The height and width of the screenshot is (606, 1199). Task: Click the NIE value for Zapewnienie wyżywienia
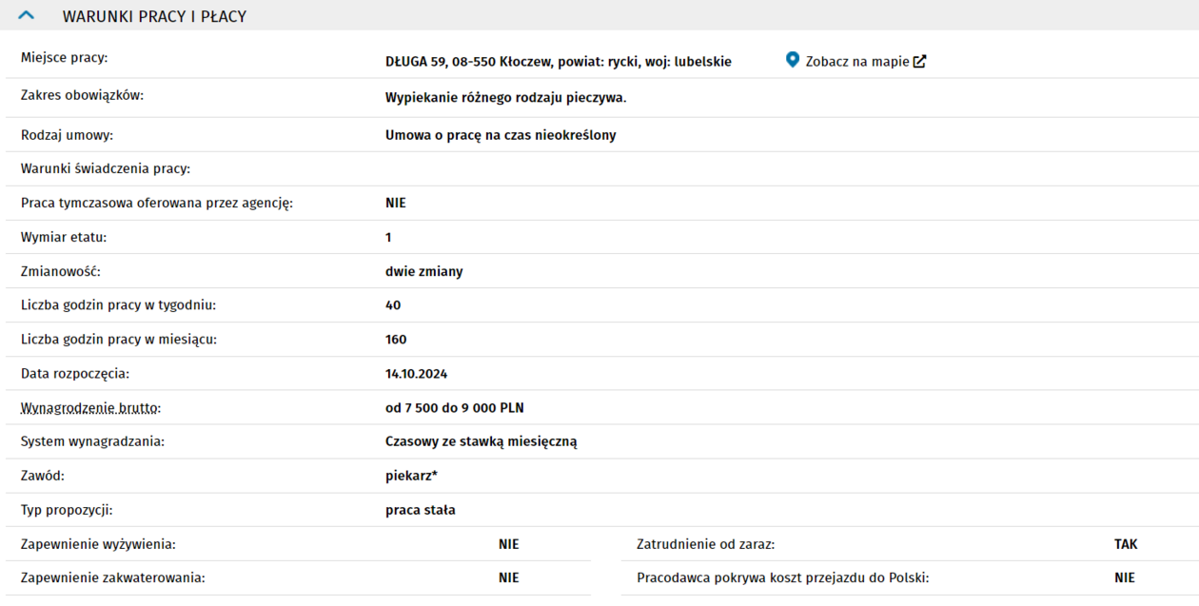tap(509, 545)
